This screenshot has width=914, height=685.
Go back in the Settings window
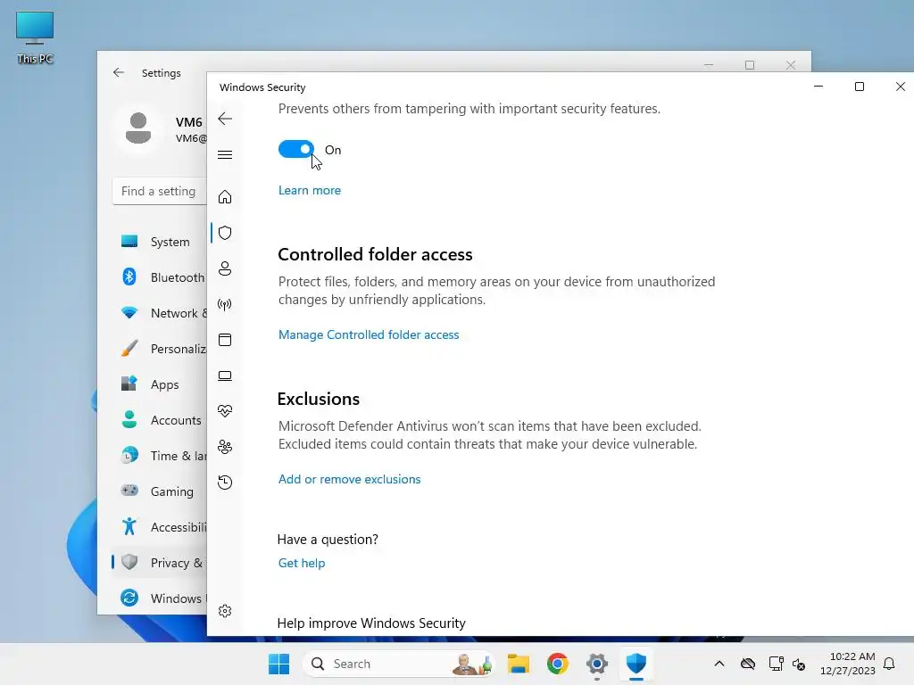[x=119, y=72]
